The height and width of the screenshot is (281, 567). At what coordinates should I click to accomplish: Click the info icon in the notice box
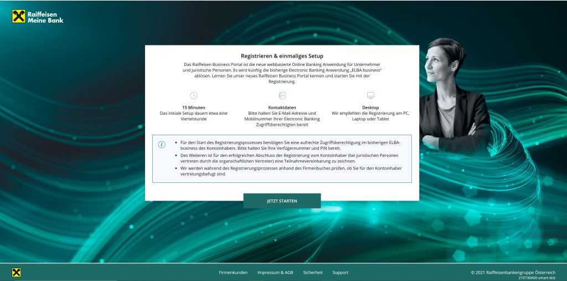click(162, 145)
